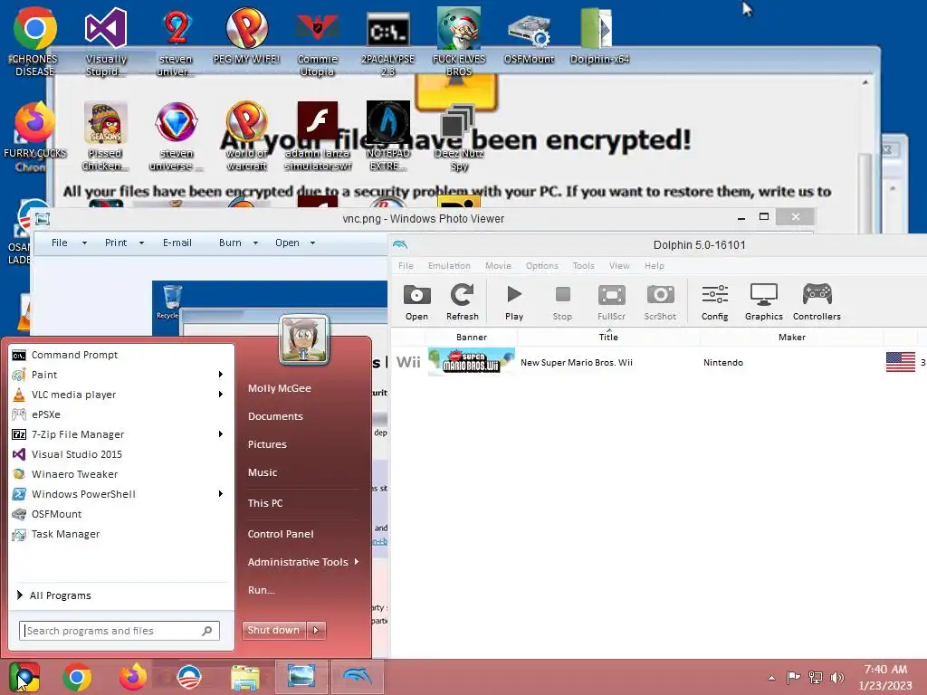Screen dimensions: 927x695
Task: Click the Open toolbar icon in Dolphin
Action: (416, 302)
